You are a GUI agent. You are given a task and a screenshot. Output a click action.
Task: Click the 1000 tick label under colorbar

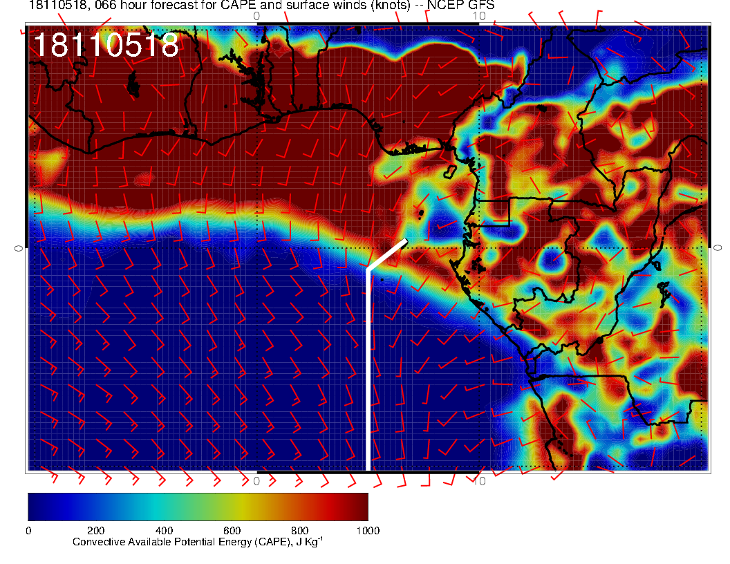pyautogui.click(x=367, y=531)
